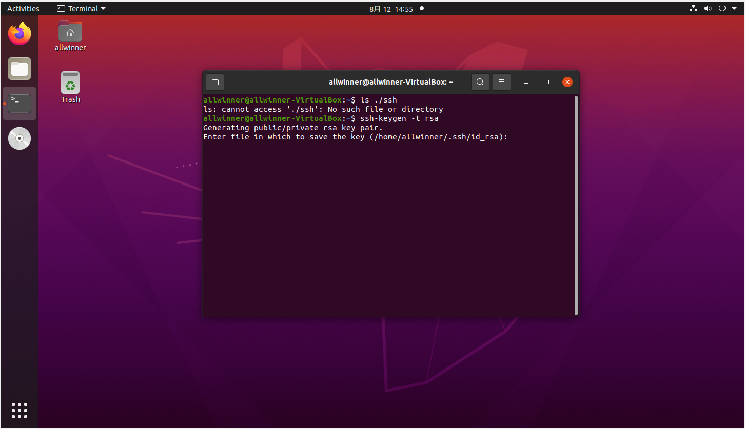
Task: Click the ssh-keygen file prompt line
Action: pyautogui.click(x=355, y=137)
